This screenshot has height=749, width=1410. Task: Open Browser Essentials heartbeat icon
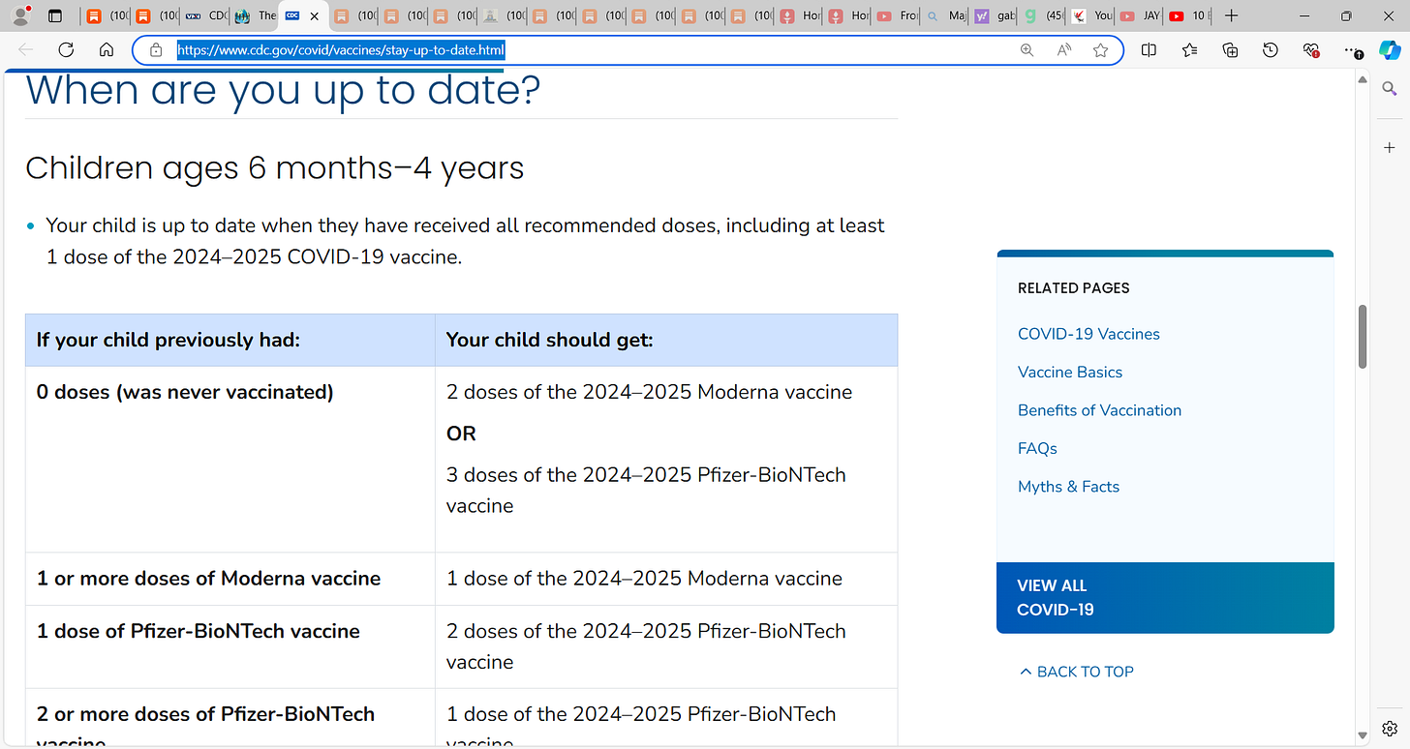point(1311,50)
